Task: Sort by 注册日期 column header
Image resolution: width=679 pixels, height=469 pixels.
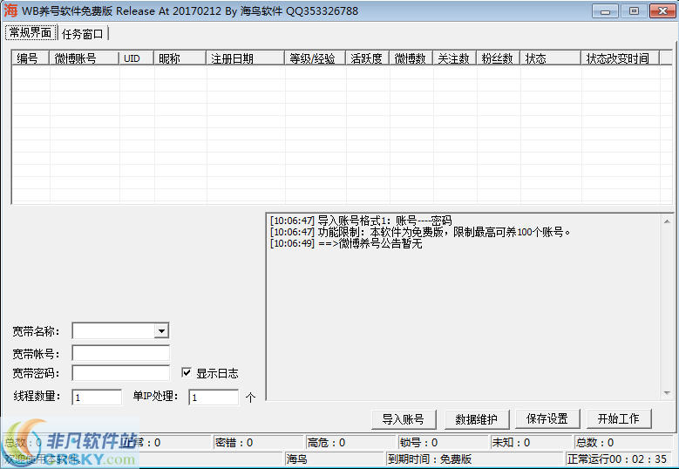Action: (245, 58)
